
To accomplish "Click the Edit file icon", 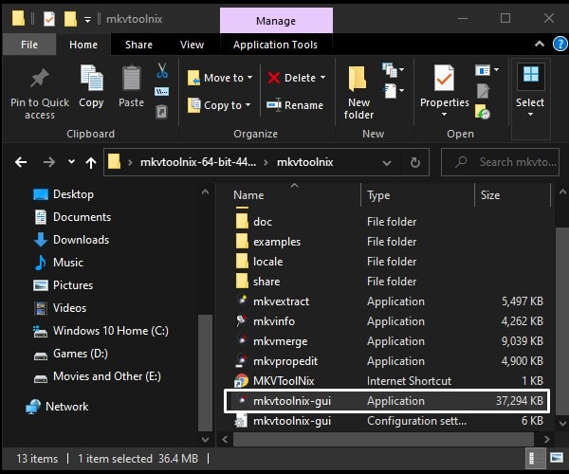I will pos(483,91).
